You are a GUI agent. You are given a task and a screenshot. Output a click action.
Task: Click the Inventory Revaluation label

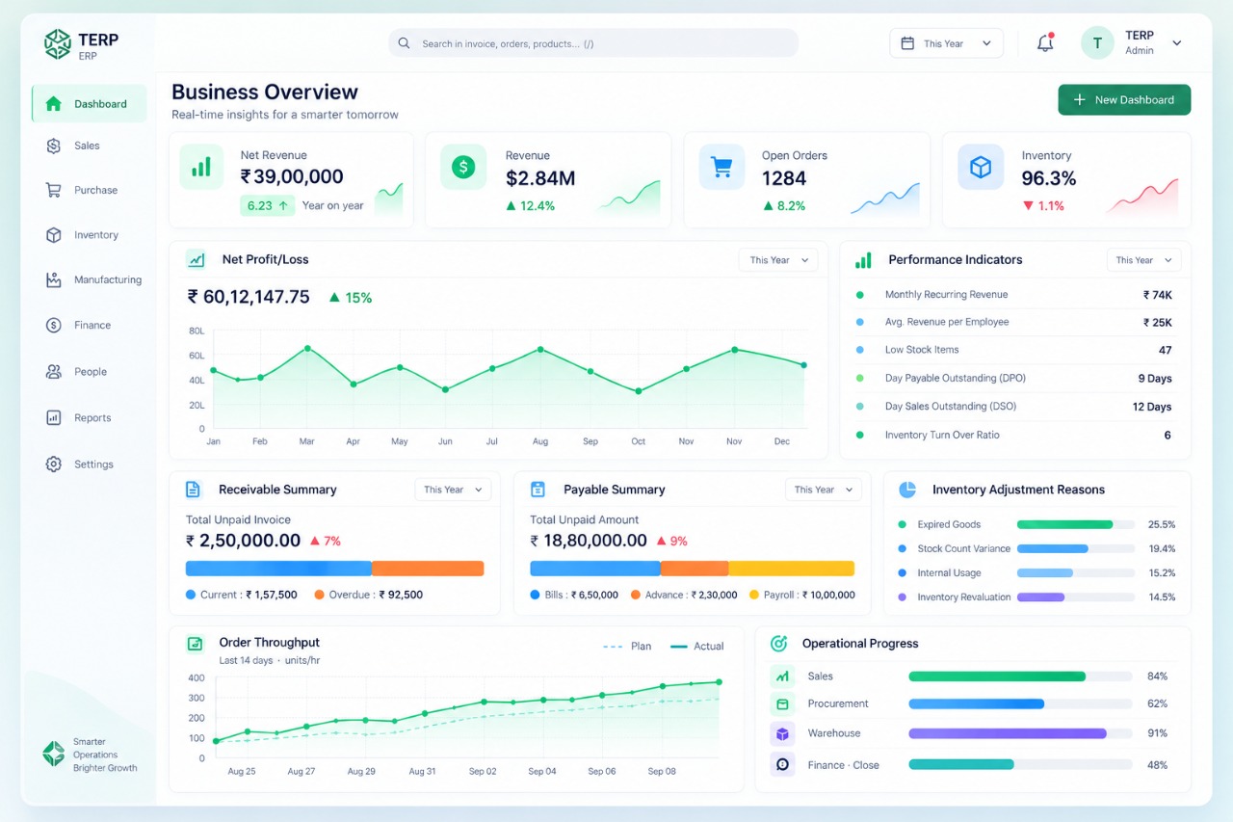click(x=963, y=597)
